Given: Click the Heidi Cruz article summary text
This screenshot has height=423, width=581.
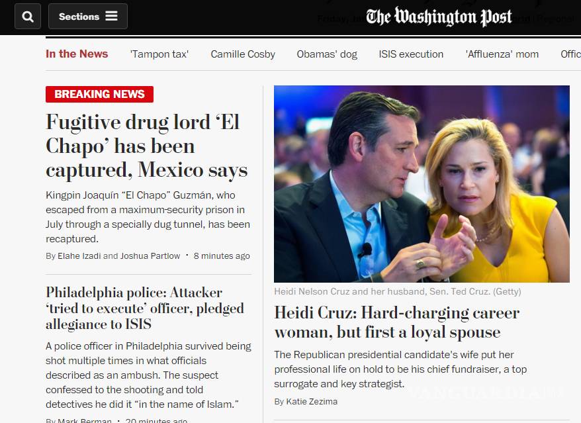Looking at the screenshot, I should click(x=400, y=369).
